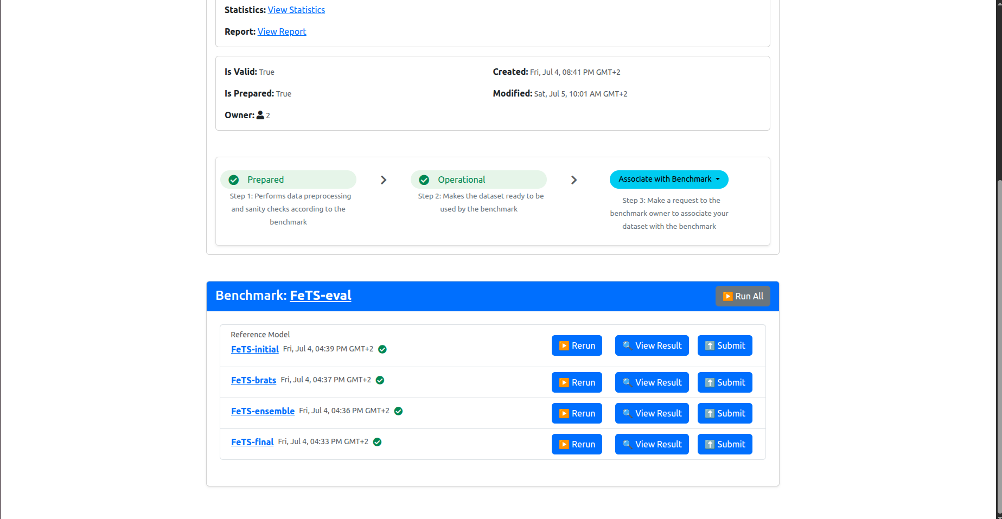Click the Operational step green checkmark
1002x519 pixels.
pyautogui.click(x=424, y=180)
